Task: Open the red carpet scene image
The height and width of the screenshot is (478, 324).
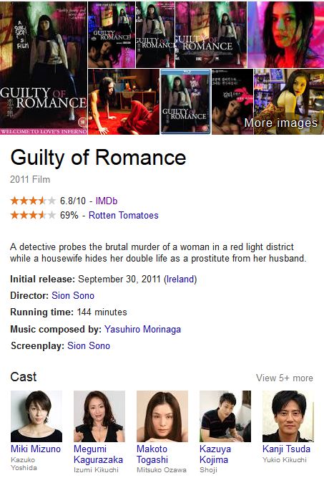Action: (x=124, y=102)
